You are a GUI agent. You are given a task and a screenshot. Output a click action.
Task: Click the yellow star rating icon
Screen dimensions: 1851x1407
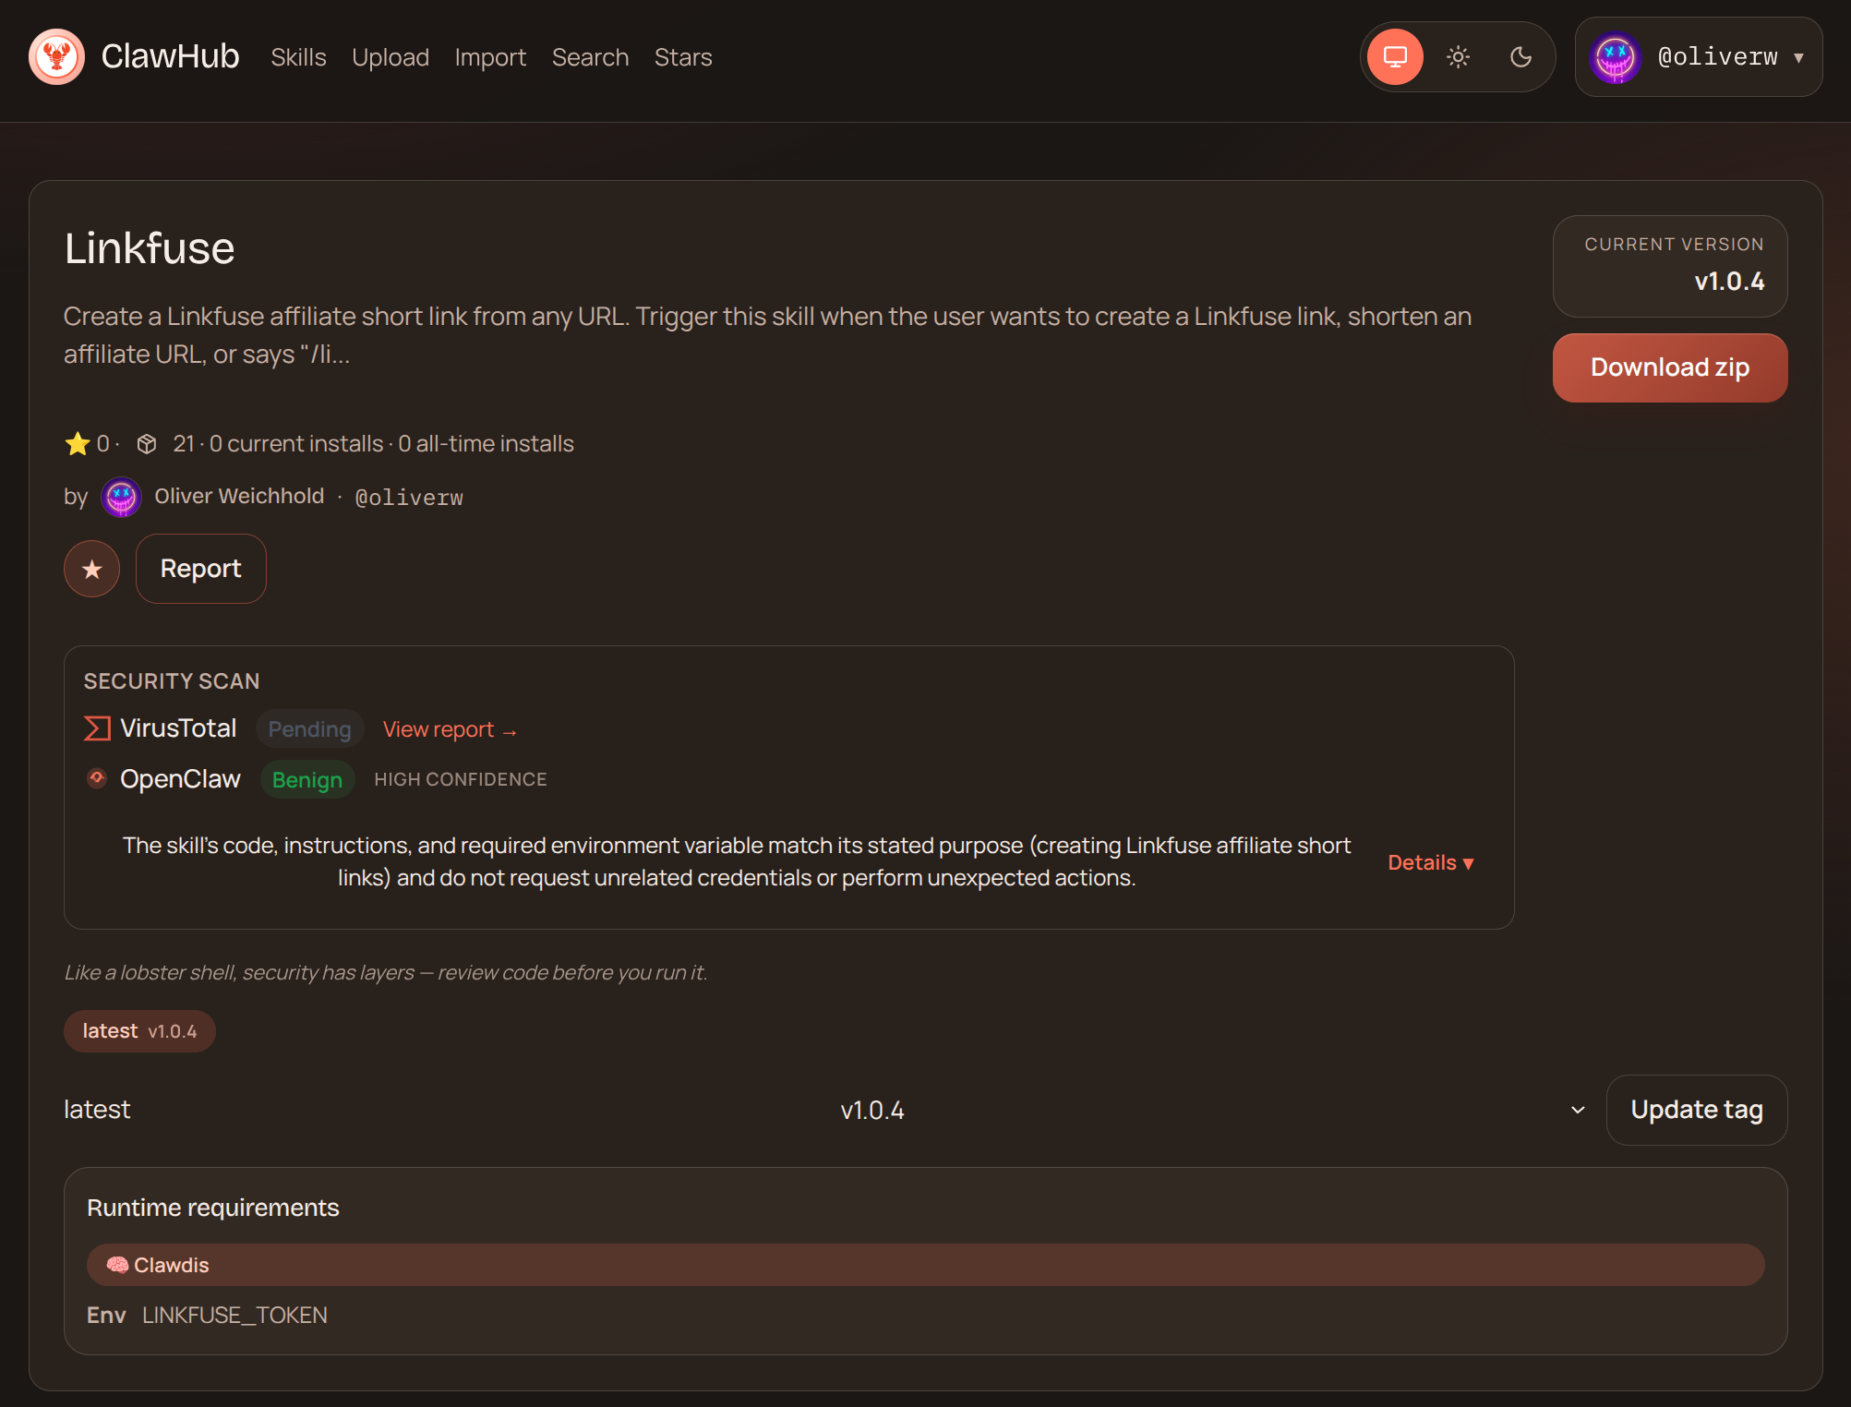point(77,444)
